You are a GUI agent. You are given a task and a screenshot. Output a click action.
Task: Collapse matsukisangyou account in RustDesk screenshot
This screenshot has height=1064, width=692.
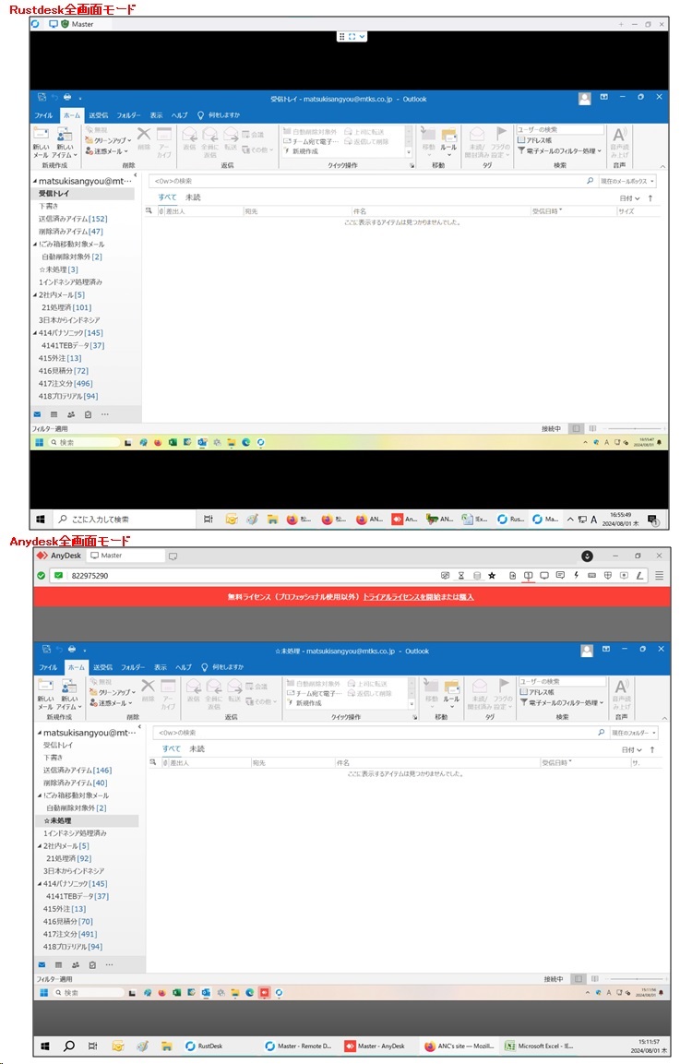35,181
